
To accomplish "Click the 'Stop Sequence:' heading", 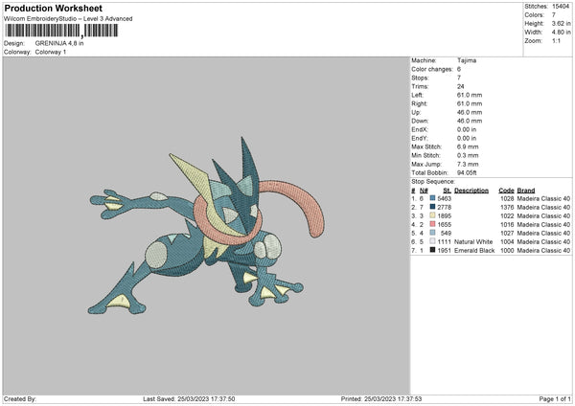I will click(433, 182).
